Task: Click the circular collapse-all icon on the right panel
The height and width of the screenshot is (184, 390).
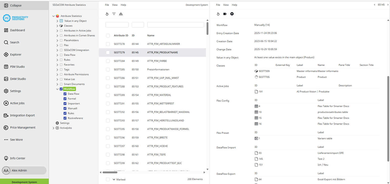Action: 232,14
